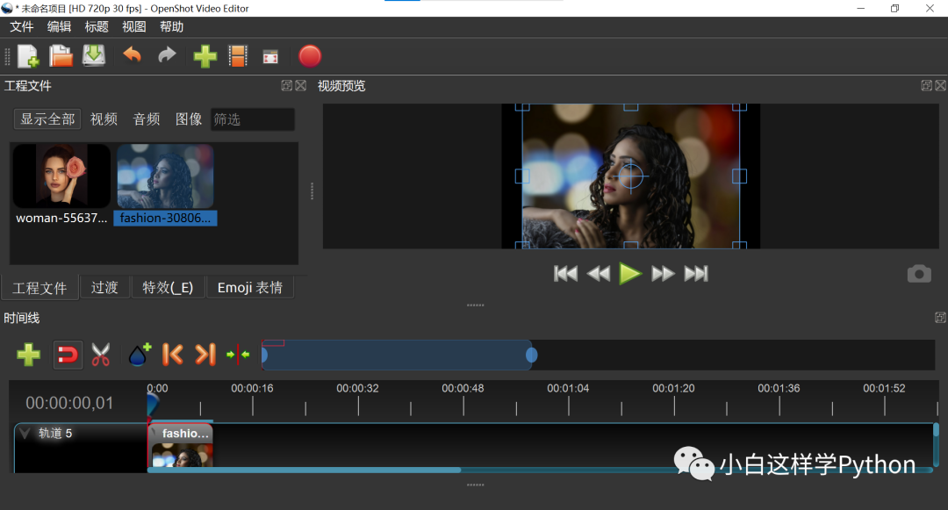Screen dimensions: 948x510
Task: Open the 帮助 menu
Action: point(172,26)
